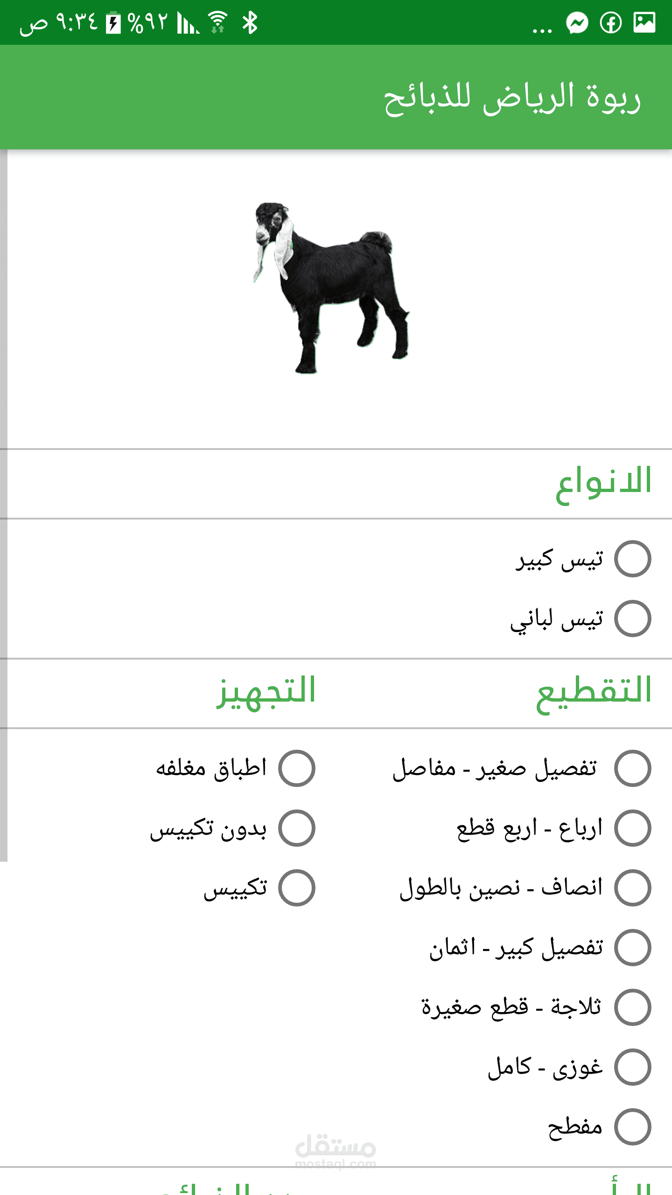This screenshot has height=1195, width=672.
Task: Tap the Facebook notification icon
Action: tap(611, 23)
